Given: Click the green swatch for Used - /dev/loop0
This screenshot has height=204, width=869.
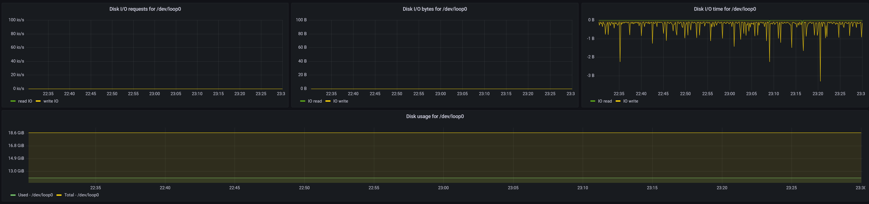Looking at the screenshot, I should [x=13, y=195].
